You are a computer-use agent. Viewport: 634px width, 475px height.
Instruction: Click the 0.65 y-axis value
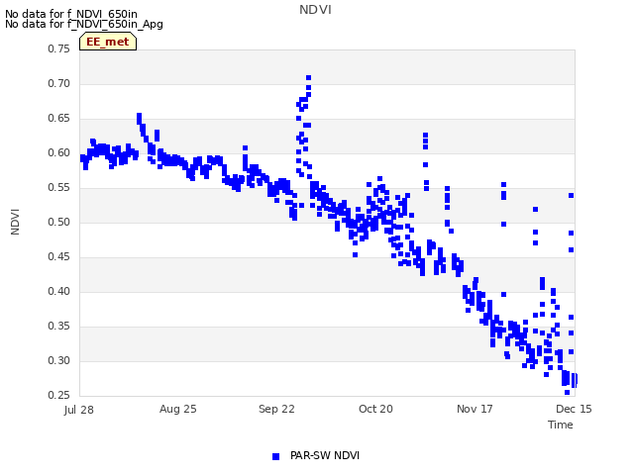[59, 119]
